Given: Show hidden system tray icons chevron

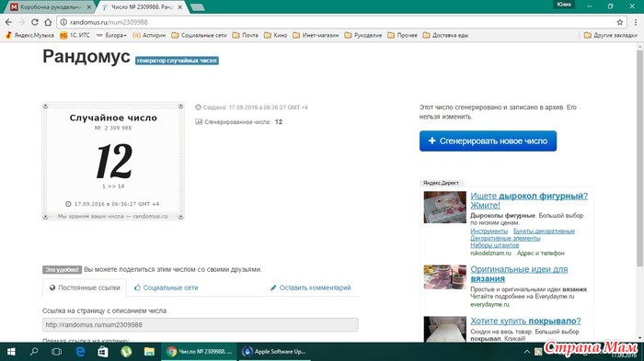Looking at the screenshot, I should pos(527,352).
